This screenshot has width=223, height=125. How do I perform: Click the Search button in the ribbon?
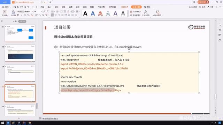[147, 7]
